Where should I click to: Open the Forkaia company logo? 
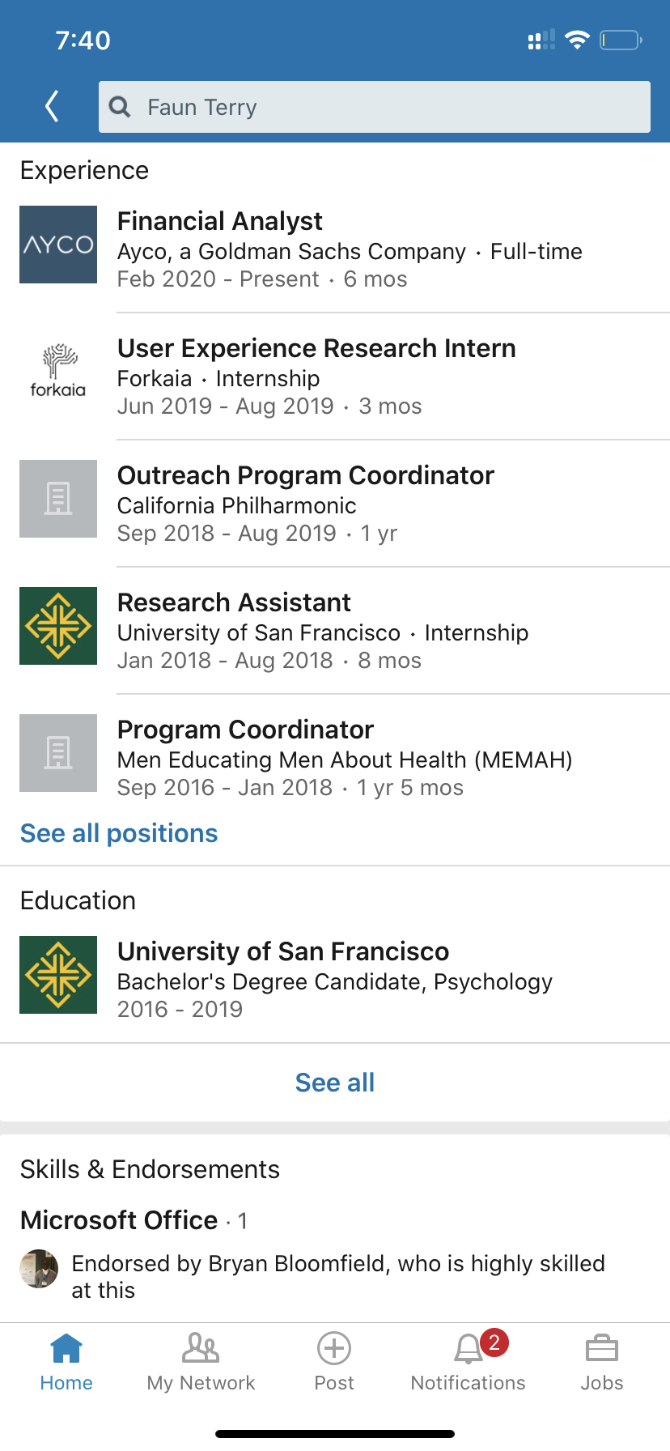point(58,372)
